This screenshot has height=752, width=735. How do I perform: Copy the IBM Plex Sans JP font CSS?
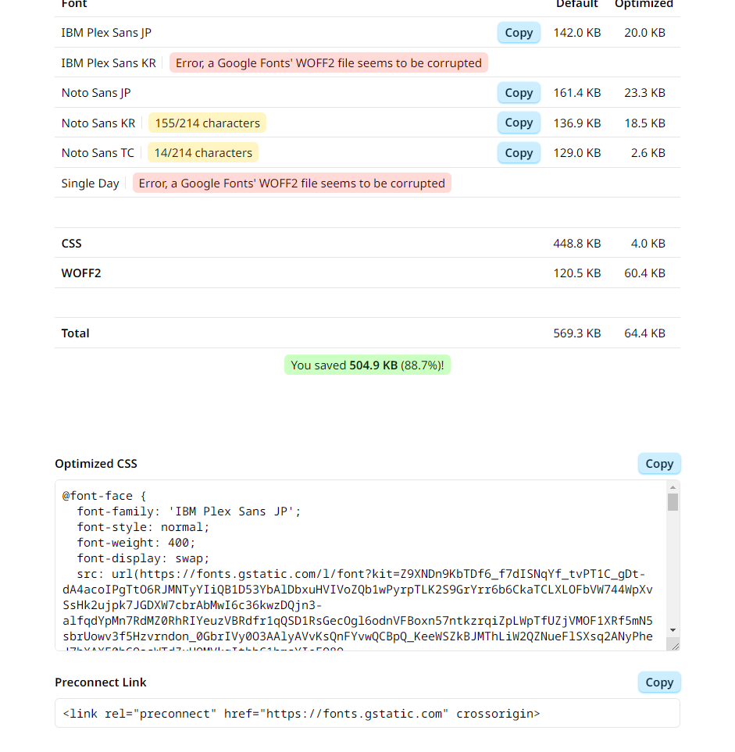[x=519, y=33]
